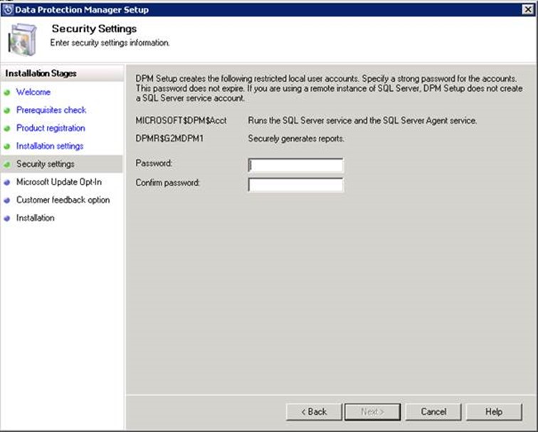538x432 pixels.
Task: Open the Prerequisites check stage
Action: (51, 110)
